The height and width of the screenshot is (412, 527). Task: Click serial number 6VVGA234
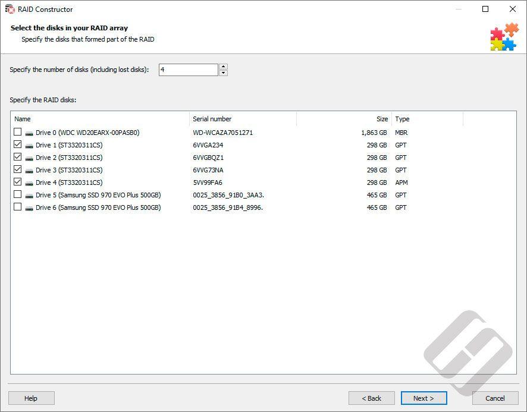coord(208,145)
